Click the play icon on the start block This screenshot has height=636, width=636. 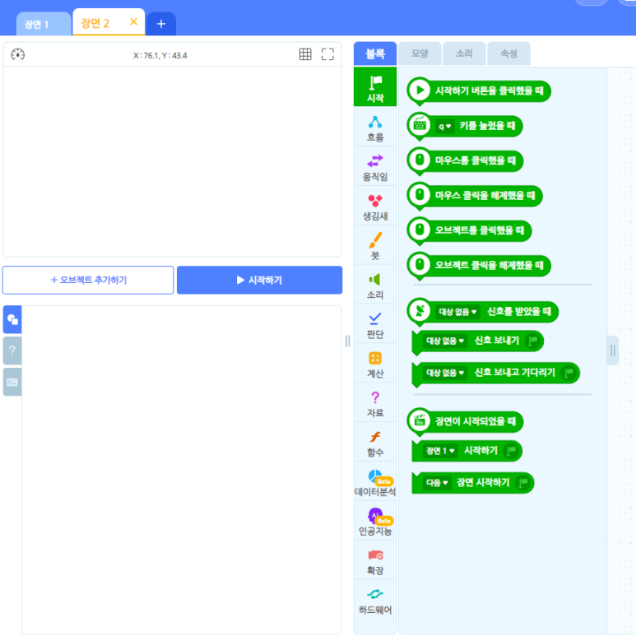420,90
